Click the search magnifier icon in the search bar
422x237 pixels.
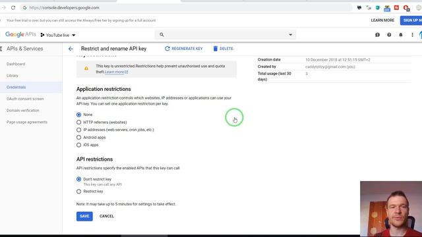(162, 35)
